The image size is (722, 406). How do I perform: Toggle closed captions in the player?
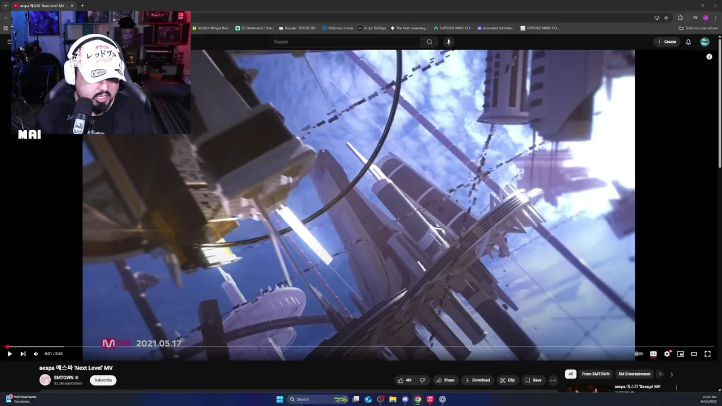pos(653,354)
